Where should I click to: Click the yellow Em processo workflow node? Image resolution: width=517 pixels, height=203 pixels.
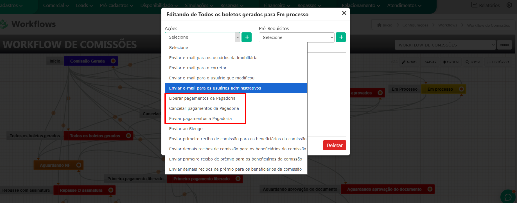(444, 89)
